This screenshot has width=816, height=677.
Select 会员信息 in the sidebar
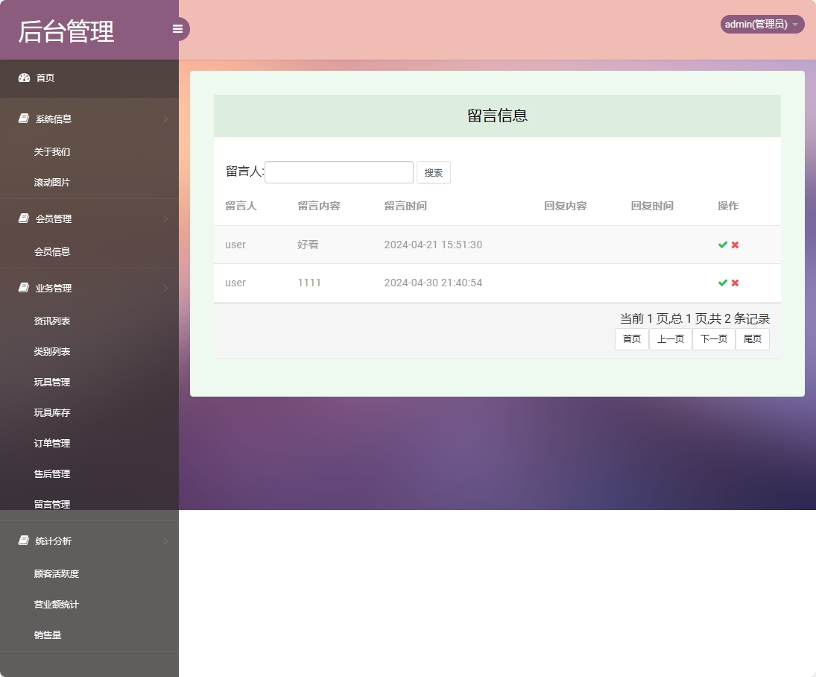pos(51,251)
